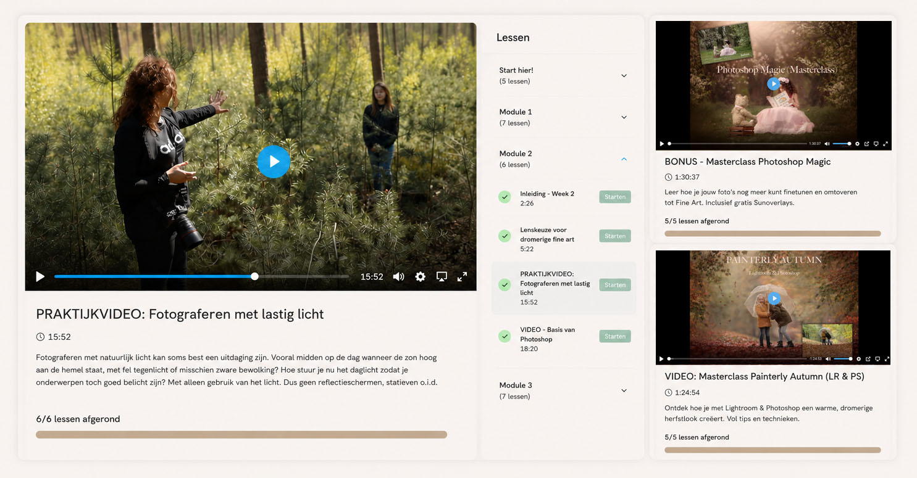Enter fullscreen for the main video
917x478 pixels.
(x=462, y=276)
